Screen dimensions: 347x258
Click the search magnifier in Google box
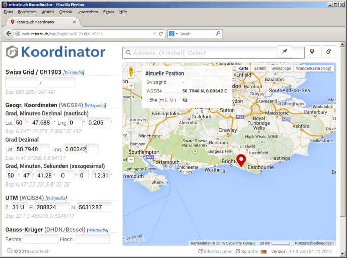click(218, 34)
